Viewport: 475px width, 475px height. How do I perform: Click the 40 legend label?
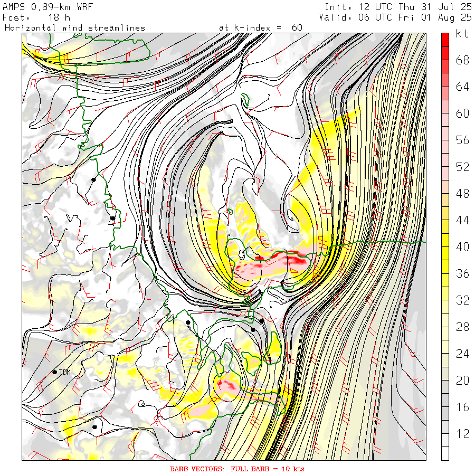pyautogui.click(x=462, y=247)
